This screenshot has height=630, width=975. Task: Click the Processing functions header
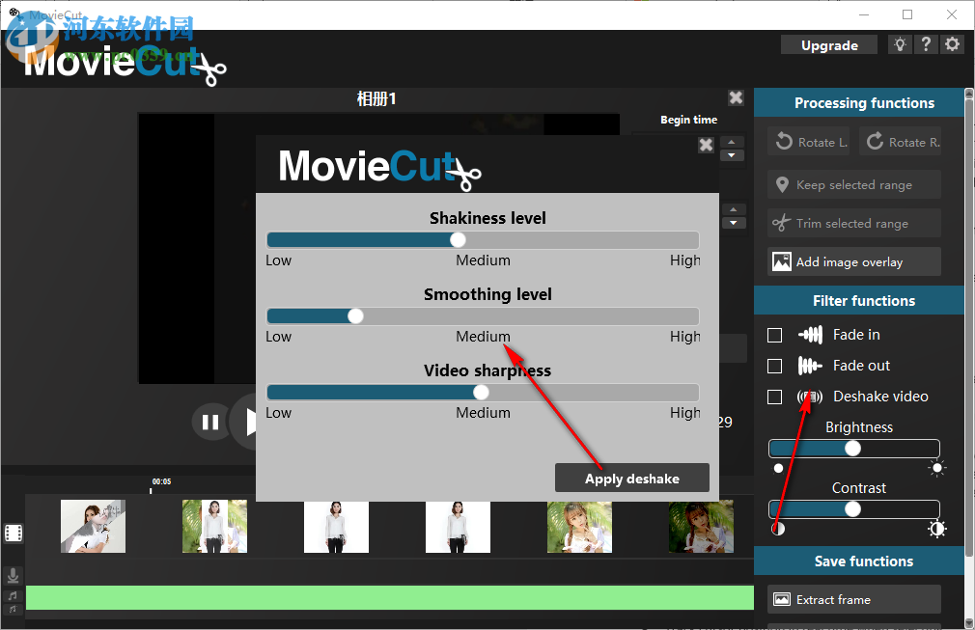(859, 103)
